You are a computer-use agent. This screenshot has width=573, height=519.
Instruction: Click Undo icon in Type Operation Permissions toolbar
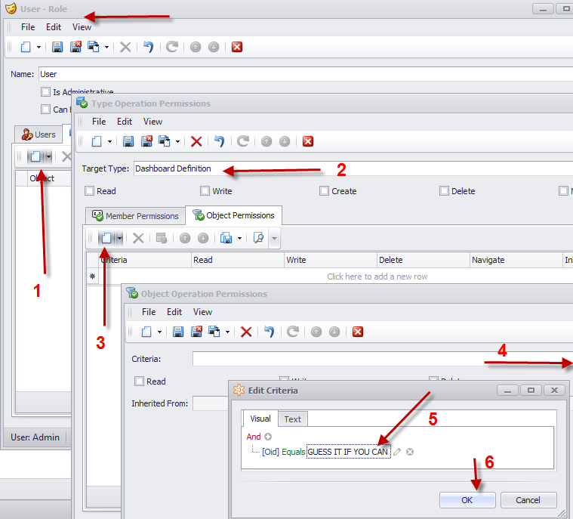click(219, 141)
